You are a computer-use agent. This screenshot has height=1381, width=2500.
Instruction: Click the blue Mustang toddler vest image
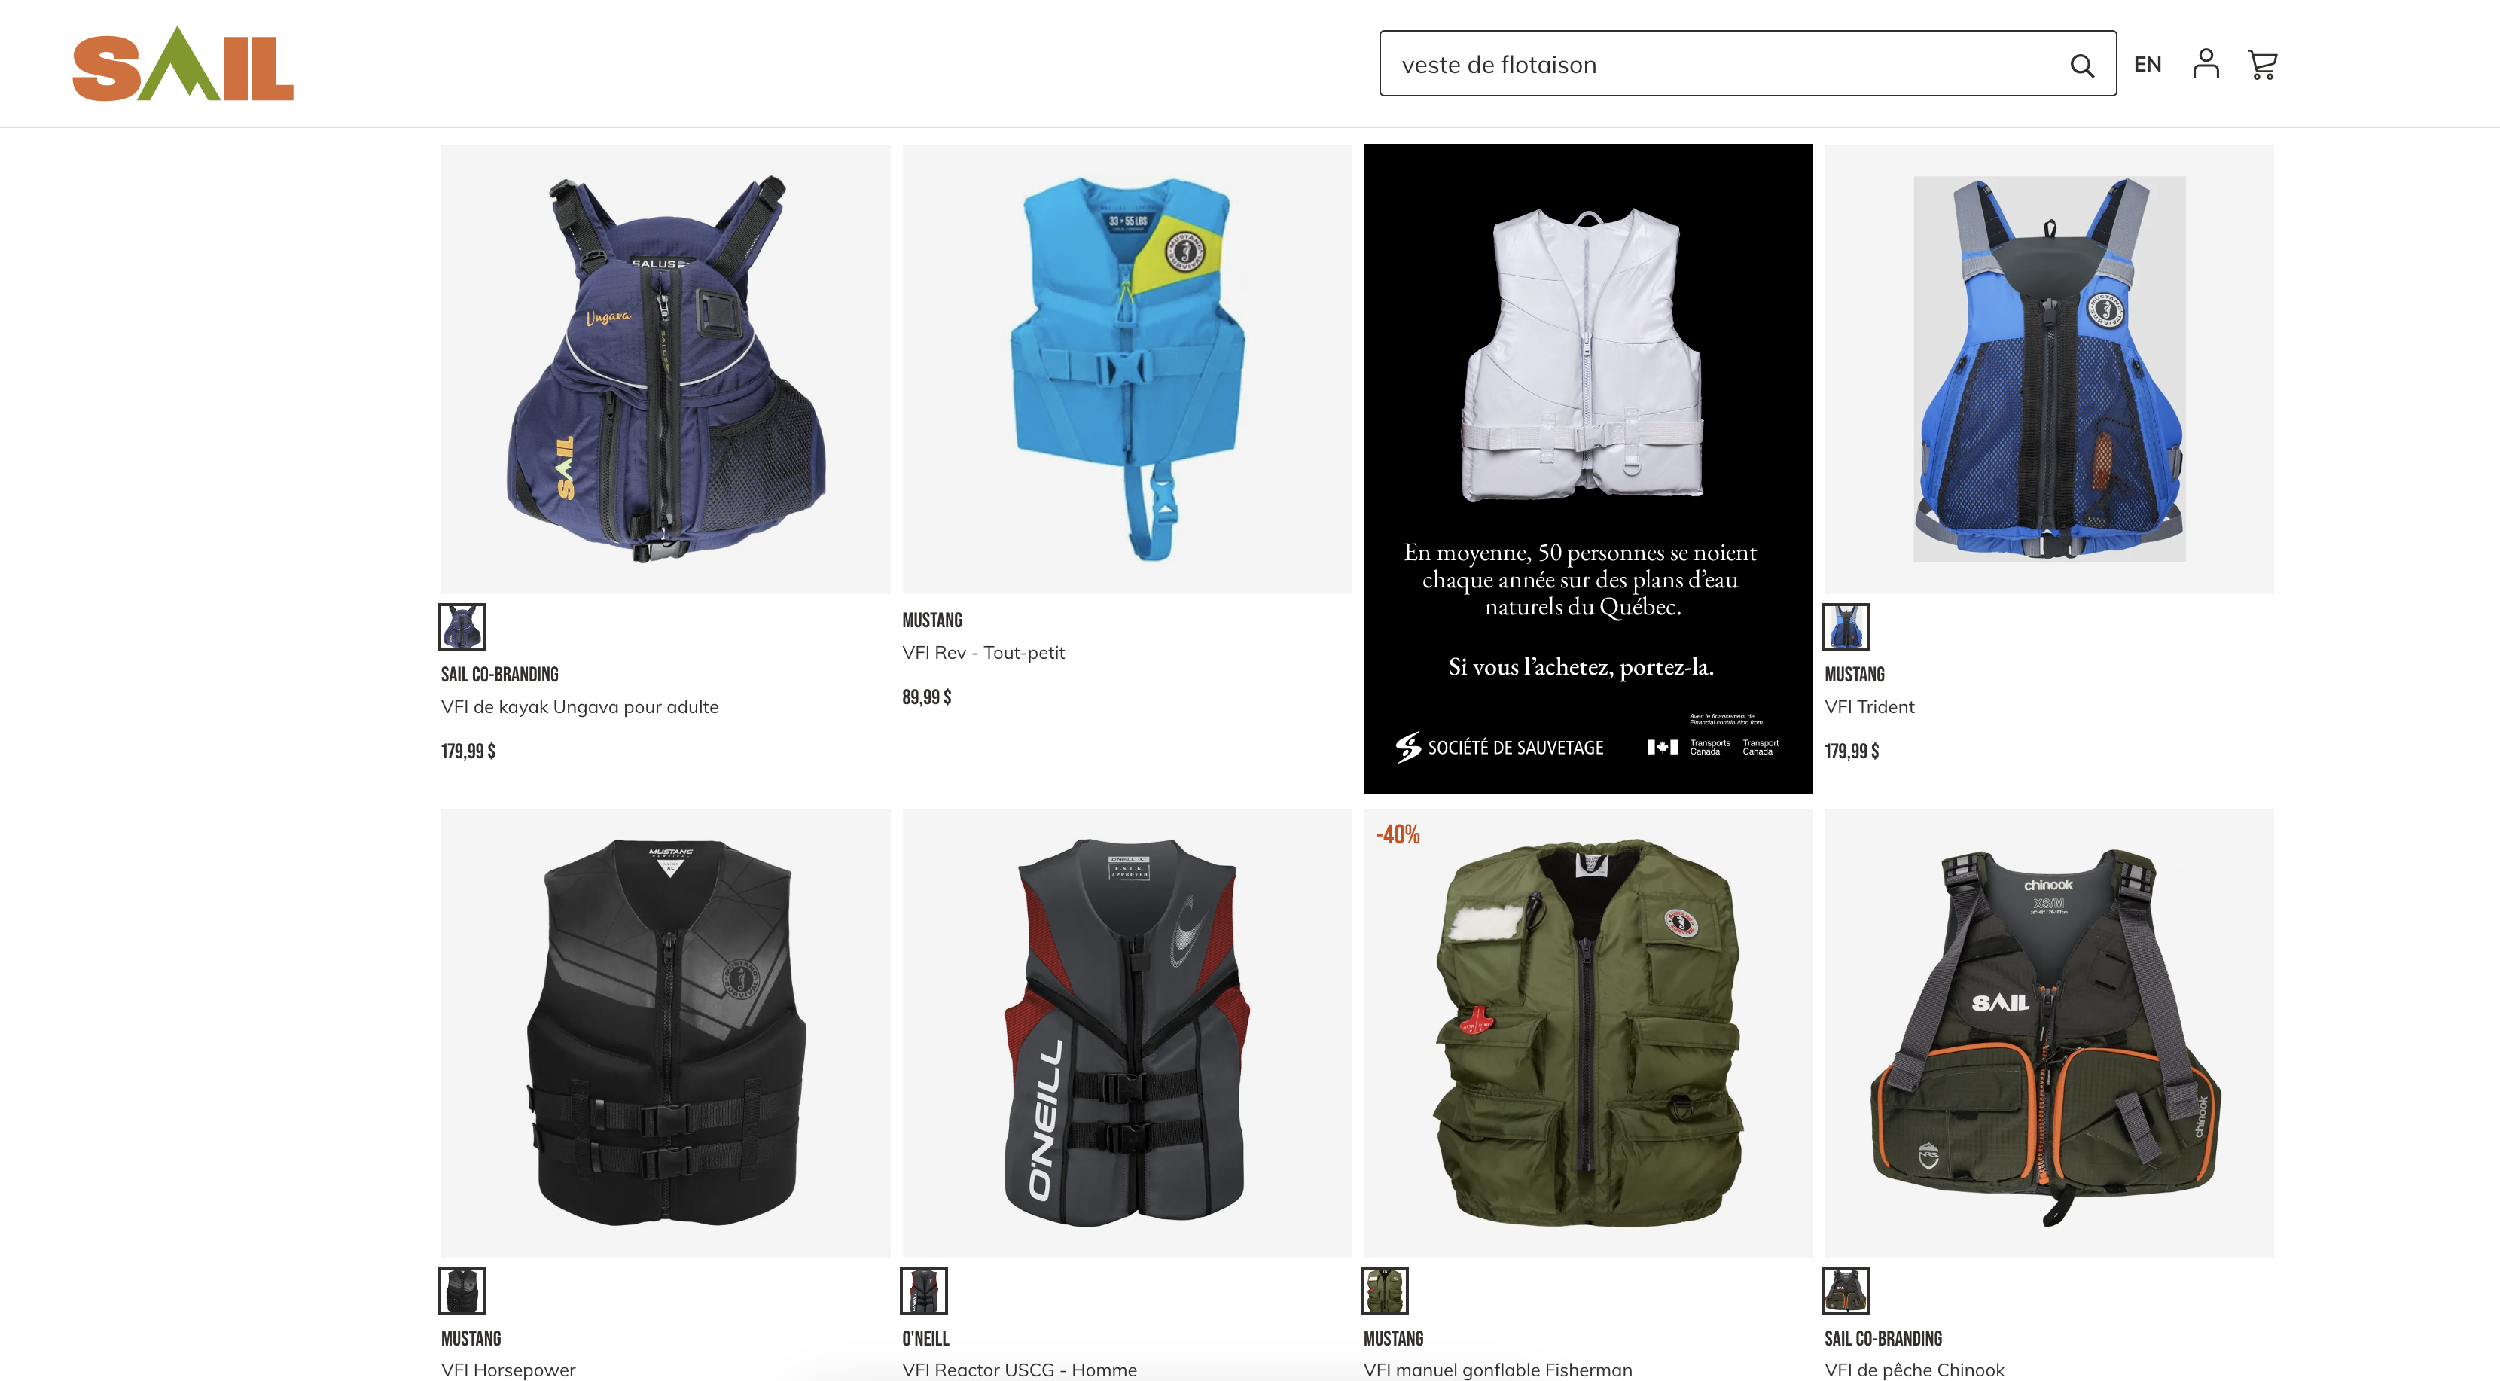click(1126, 369)
